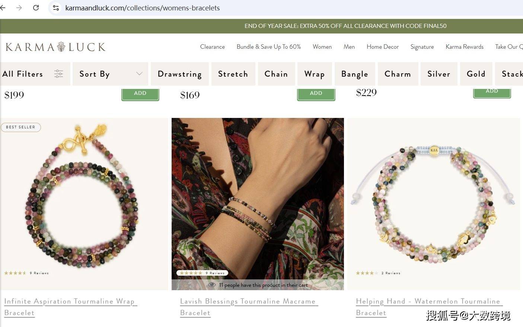Image resolution: width=523 pixels, height=327 pixels.
Task: Click star rating on Infinite Aspiration bracelet
Action: tap(15, 273)
